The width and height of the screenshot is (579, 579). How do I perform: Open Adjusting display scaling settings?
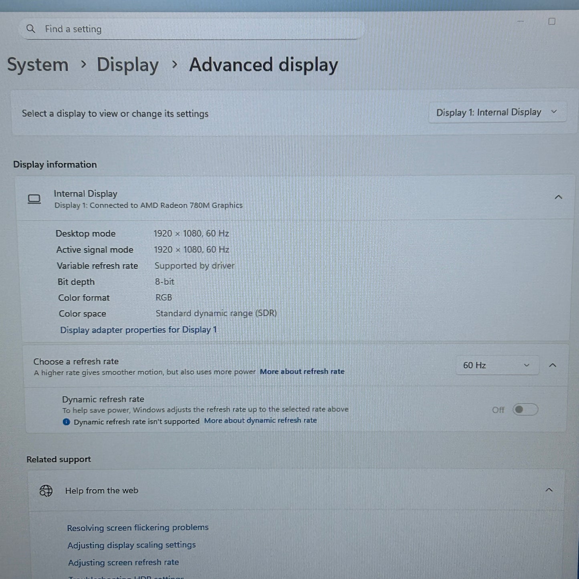(132, 545)
